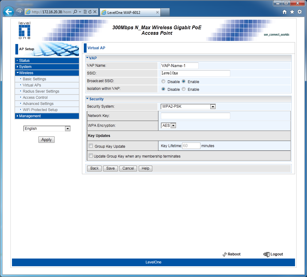Collapse the Security section
Viewport: 307px width, 277px height.
[x=87, y=99]
